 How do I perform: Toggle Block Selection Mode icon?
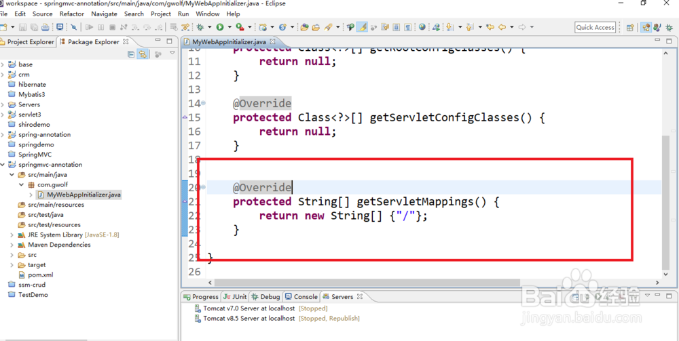(397, 27)
